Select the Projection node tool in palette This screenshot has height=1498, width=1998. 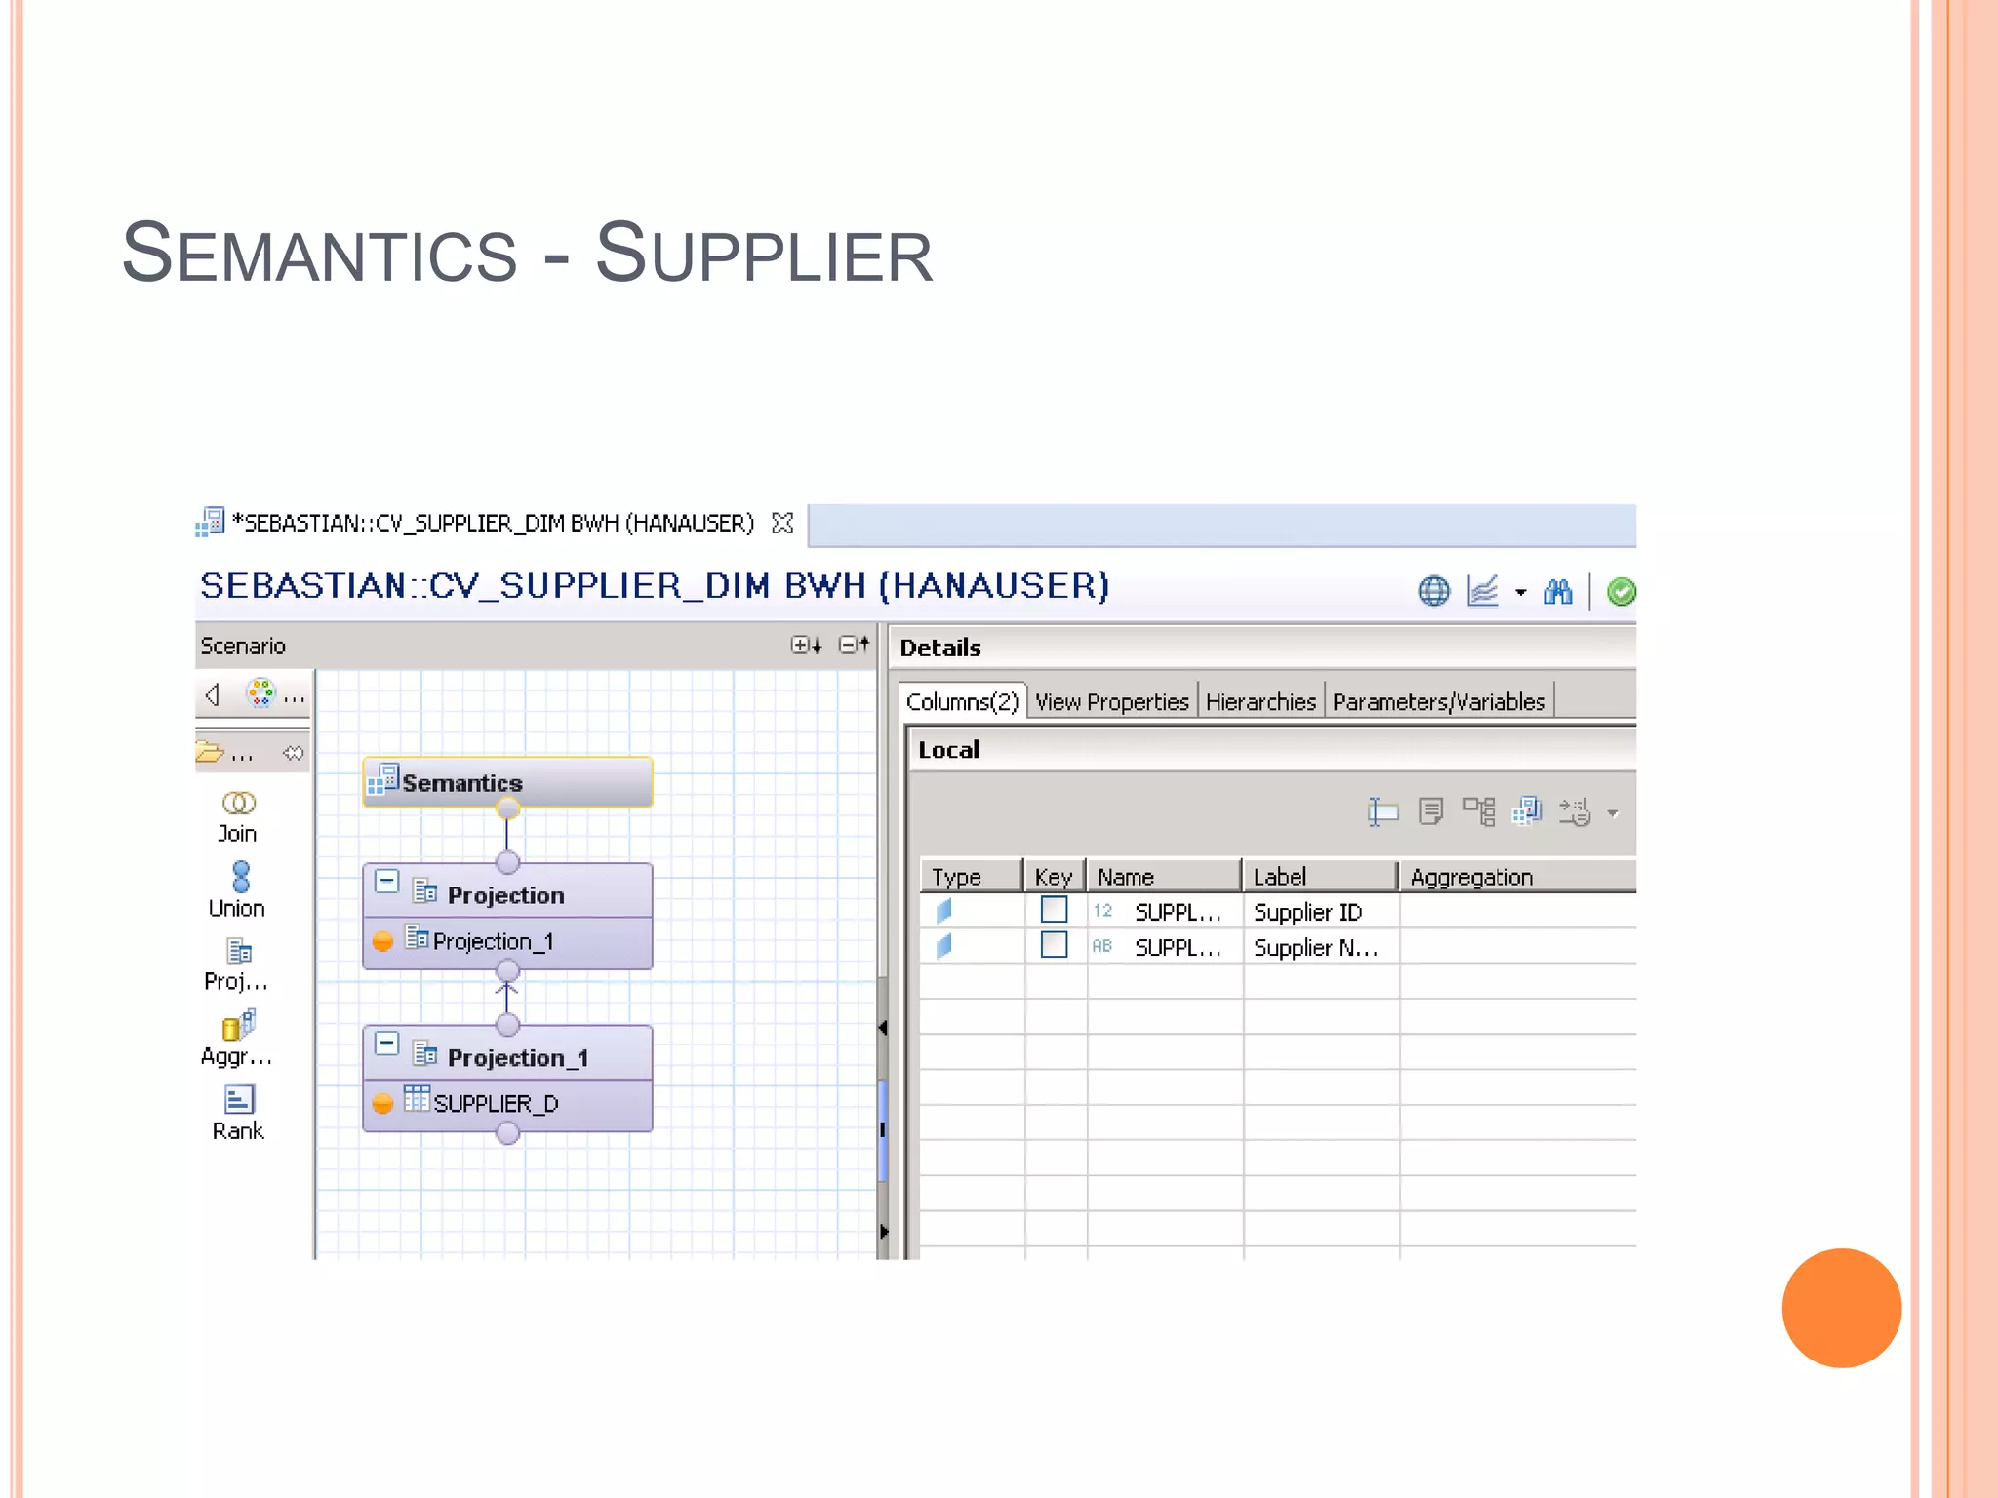click(237, 965)
